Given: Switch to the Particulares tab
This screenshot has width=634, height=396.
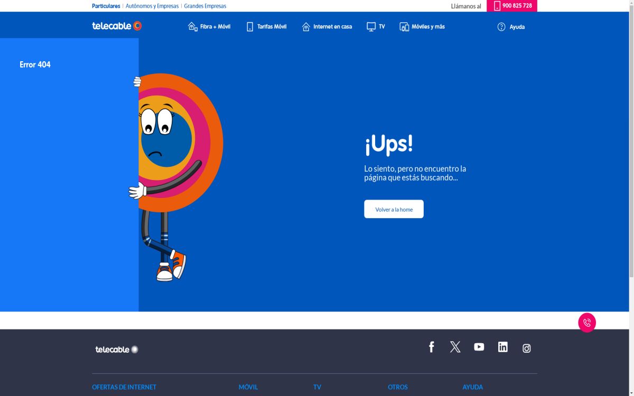Looking at the screenshot, I should coord(106,6).
